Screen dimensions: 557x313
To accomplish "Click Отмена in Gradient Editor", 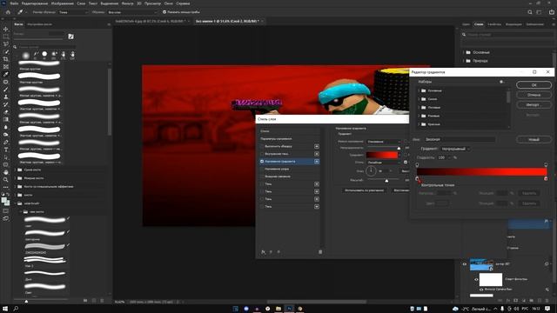I will pyautogui.click(x=534, y=95).
